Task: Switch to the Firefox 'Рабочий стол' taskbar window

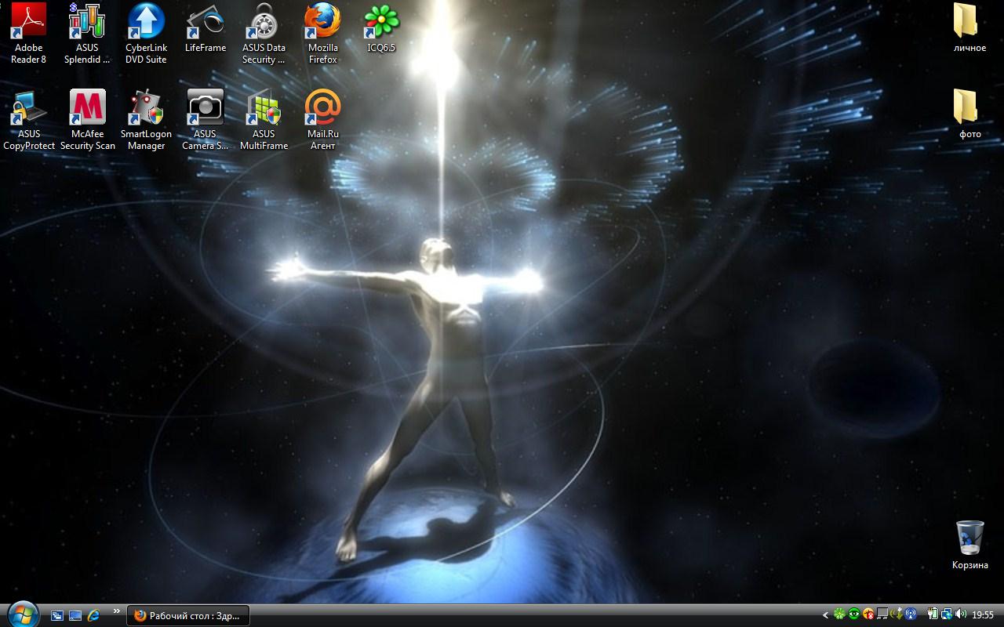Action: click(x=188, y=615)
